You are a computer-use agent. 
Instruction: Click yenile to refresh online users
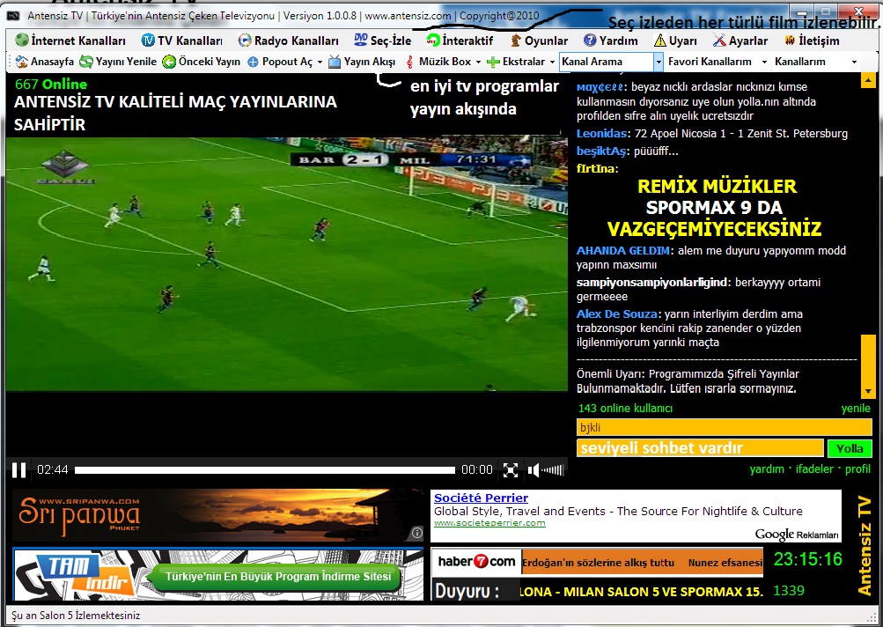(x=856, y=409)
